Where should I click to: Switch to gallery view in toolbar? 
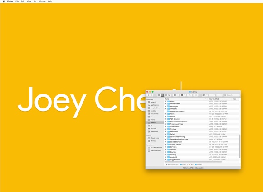(x=170, y=95)
